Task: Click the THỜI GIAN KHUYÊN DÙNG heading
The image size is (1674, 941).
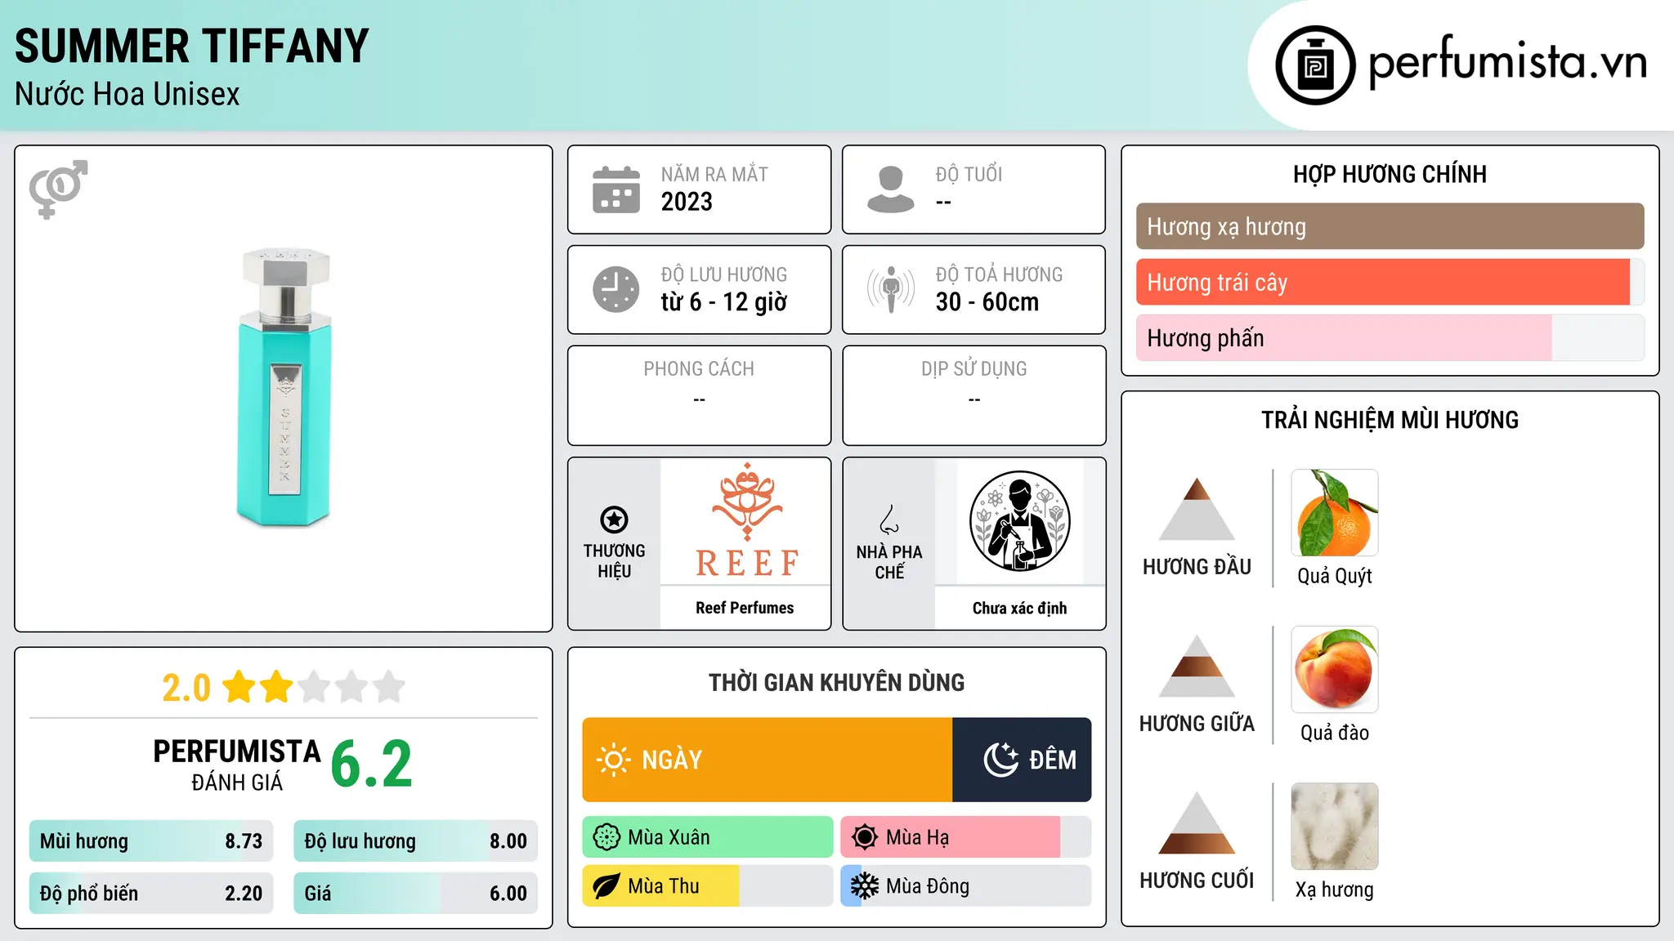Action: pyautogui.click(x=836, y=682)
